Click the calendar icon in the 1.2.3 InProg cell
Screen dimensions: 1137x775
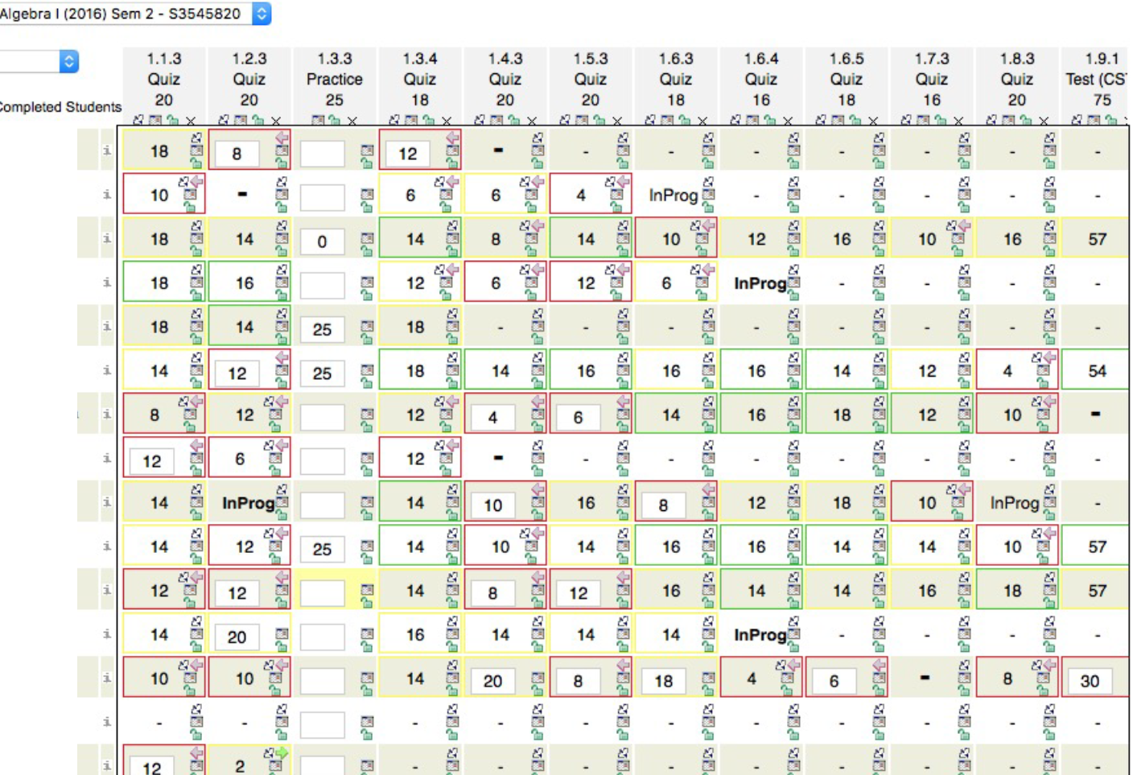[x=282, y=502]
